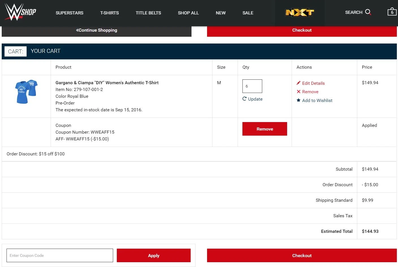398x267 pixels.
Task: Click the top Checkout button
Action: coord(302,31)
